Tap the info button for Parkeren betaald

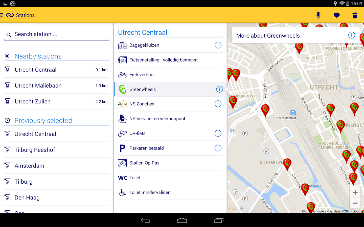218,148
